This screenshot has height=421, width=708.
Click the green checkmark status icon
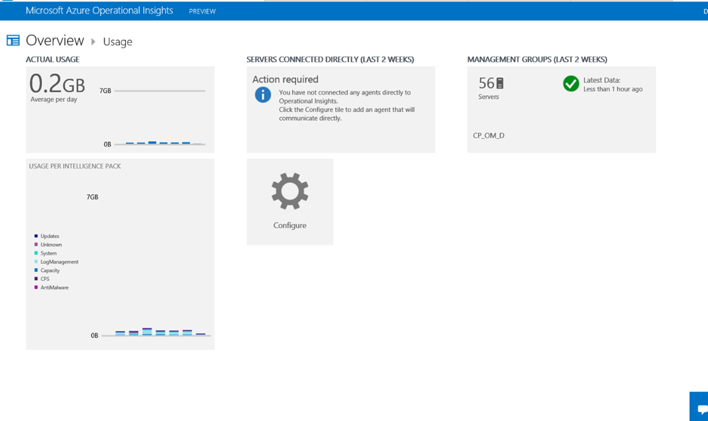[x=570, y=84]
